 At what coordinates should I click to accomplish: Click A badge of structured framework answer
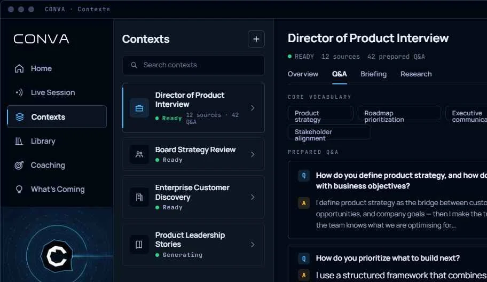[304, 275]
